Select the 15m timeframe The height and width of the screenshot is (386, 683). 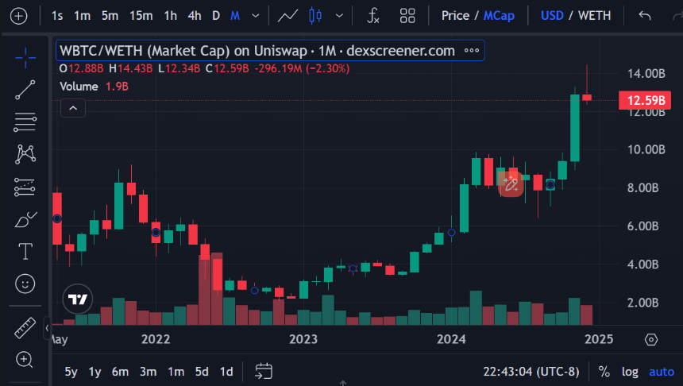coord(141,16)
